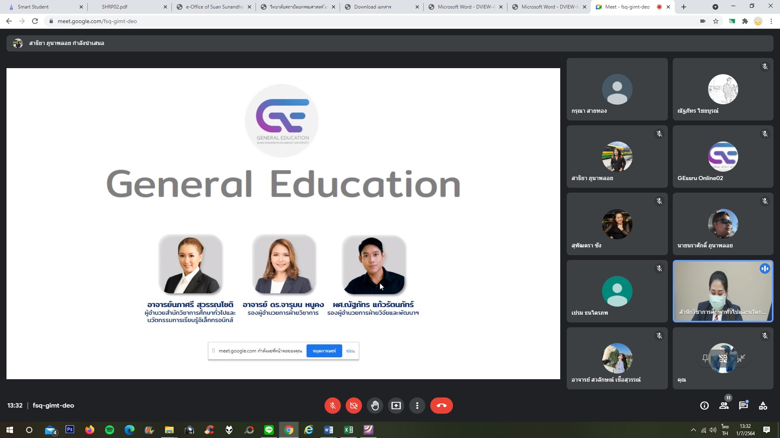Viewport: 780px width, 438px height.
Task: Open Chrome extensions puzzle icon
Action: 745,21
